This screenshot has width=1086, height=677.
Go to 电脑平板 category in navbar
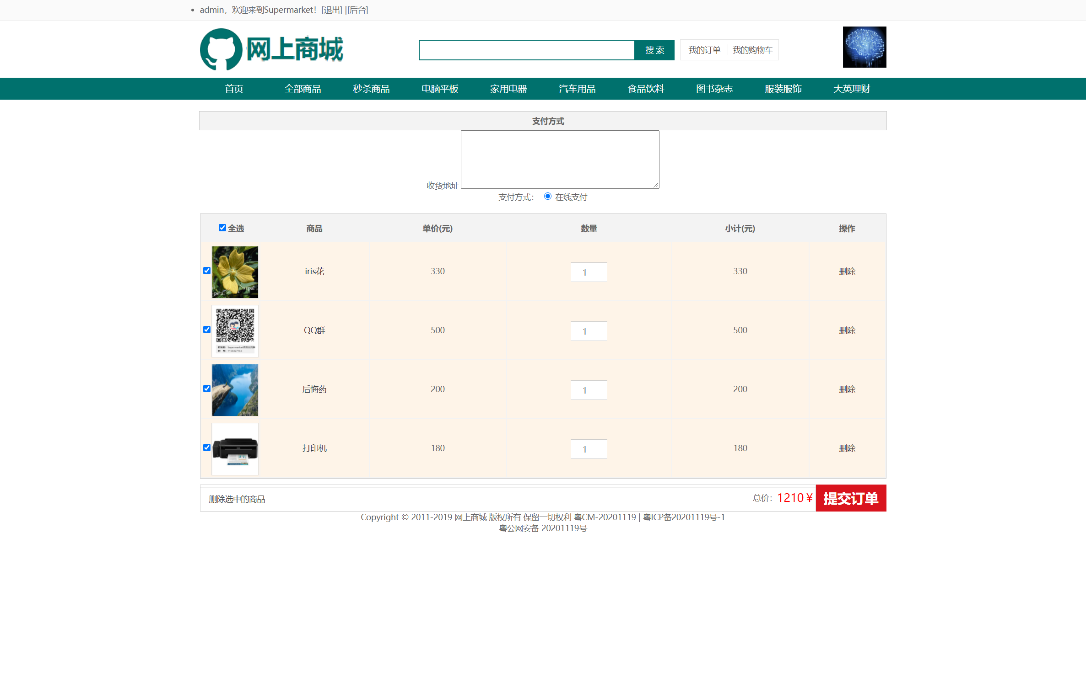pyautogui.click(x=440, y=89)
